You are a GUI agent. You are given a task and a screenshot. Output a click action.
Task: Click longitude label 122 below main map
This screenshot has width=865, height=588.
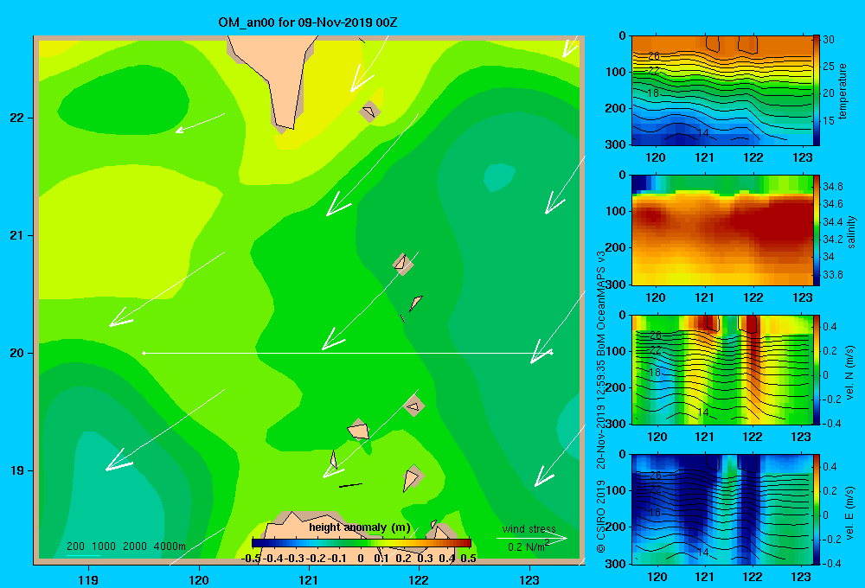419,579
